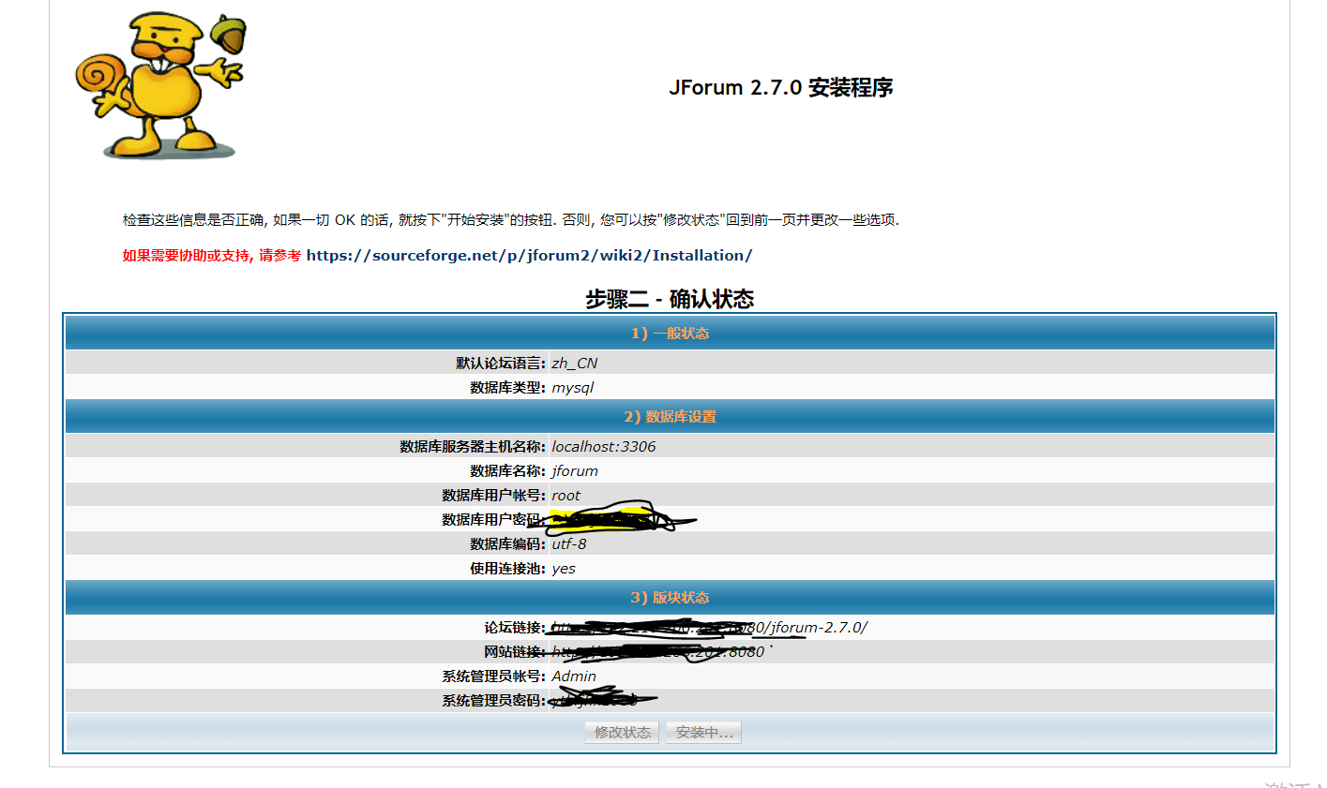Click the 数据库名称 label
The width and height of the screenshot is (1327, 788).
(x=508, y=471)
